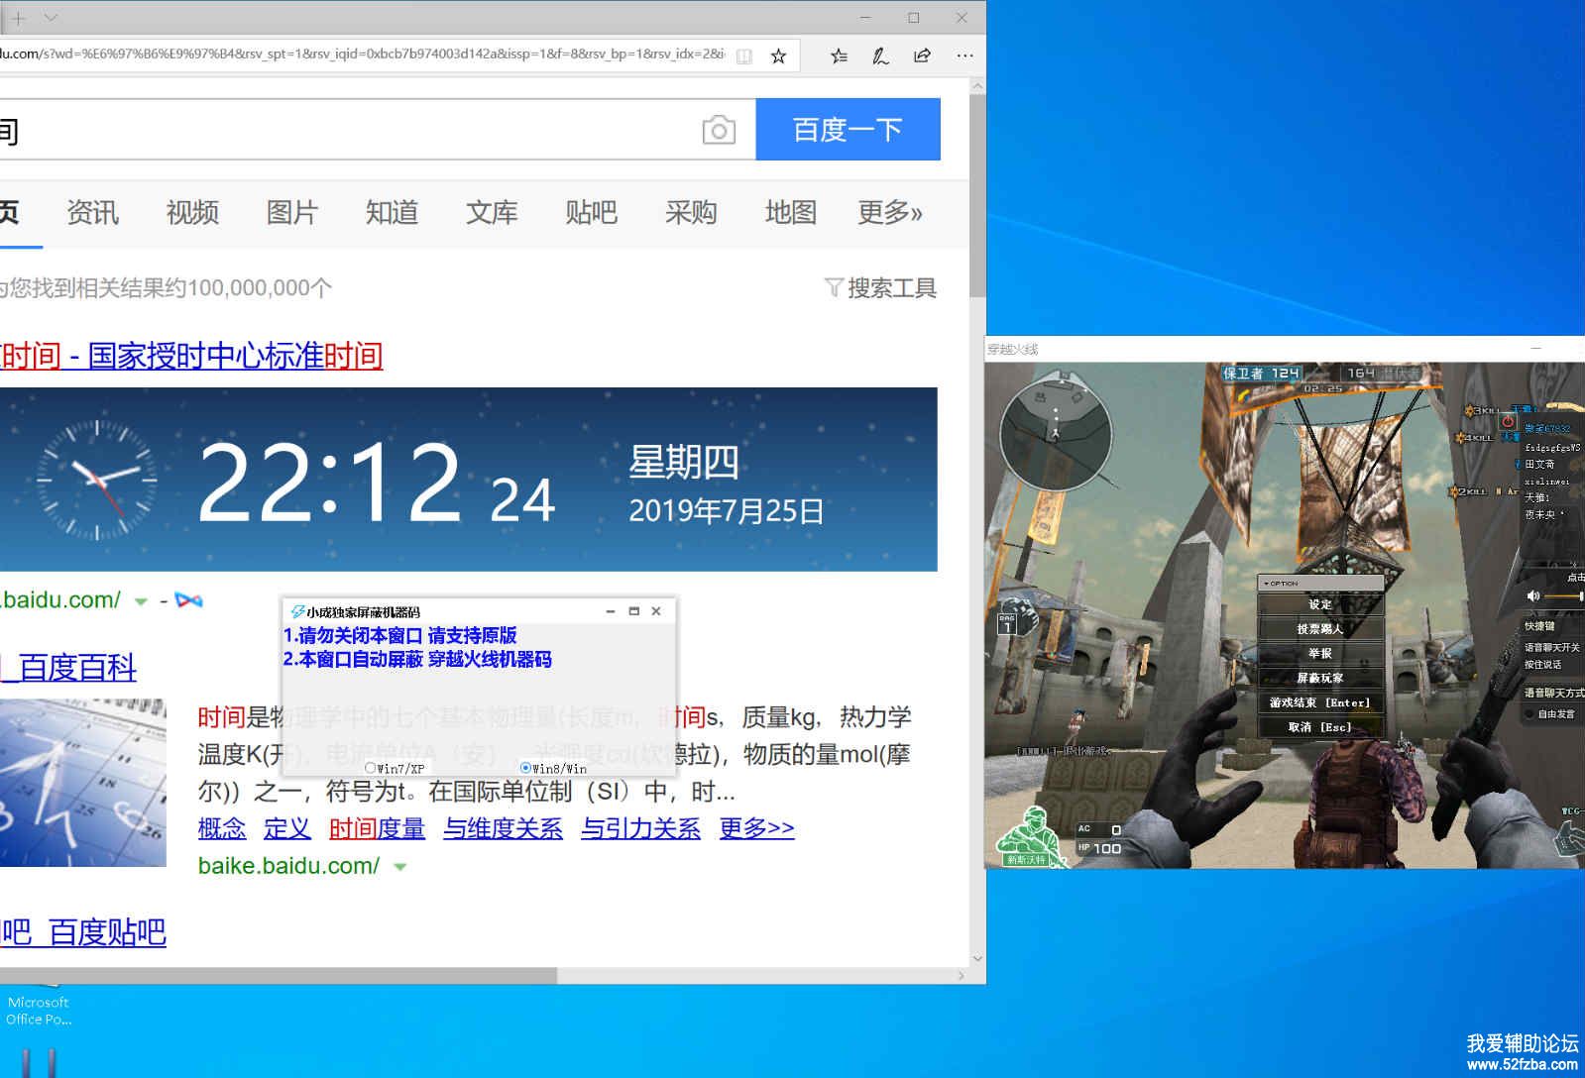Screen dimensions: 1585x1078
Task: Open Edge favorites hub icon
Action: click(x=839, y=56)
